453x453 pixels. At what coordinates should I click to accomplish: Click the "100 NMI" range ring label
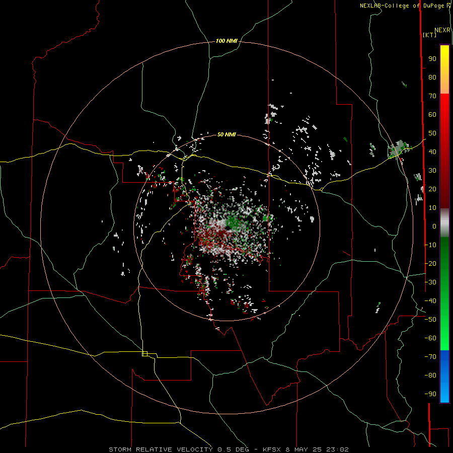pos(226,41)
